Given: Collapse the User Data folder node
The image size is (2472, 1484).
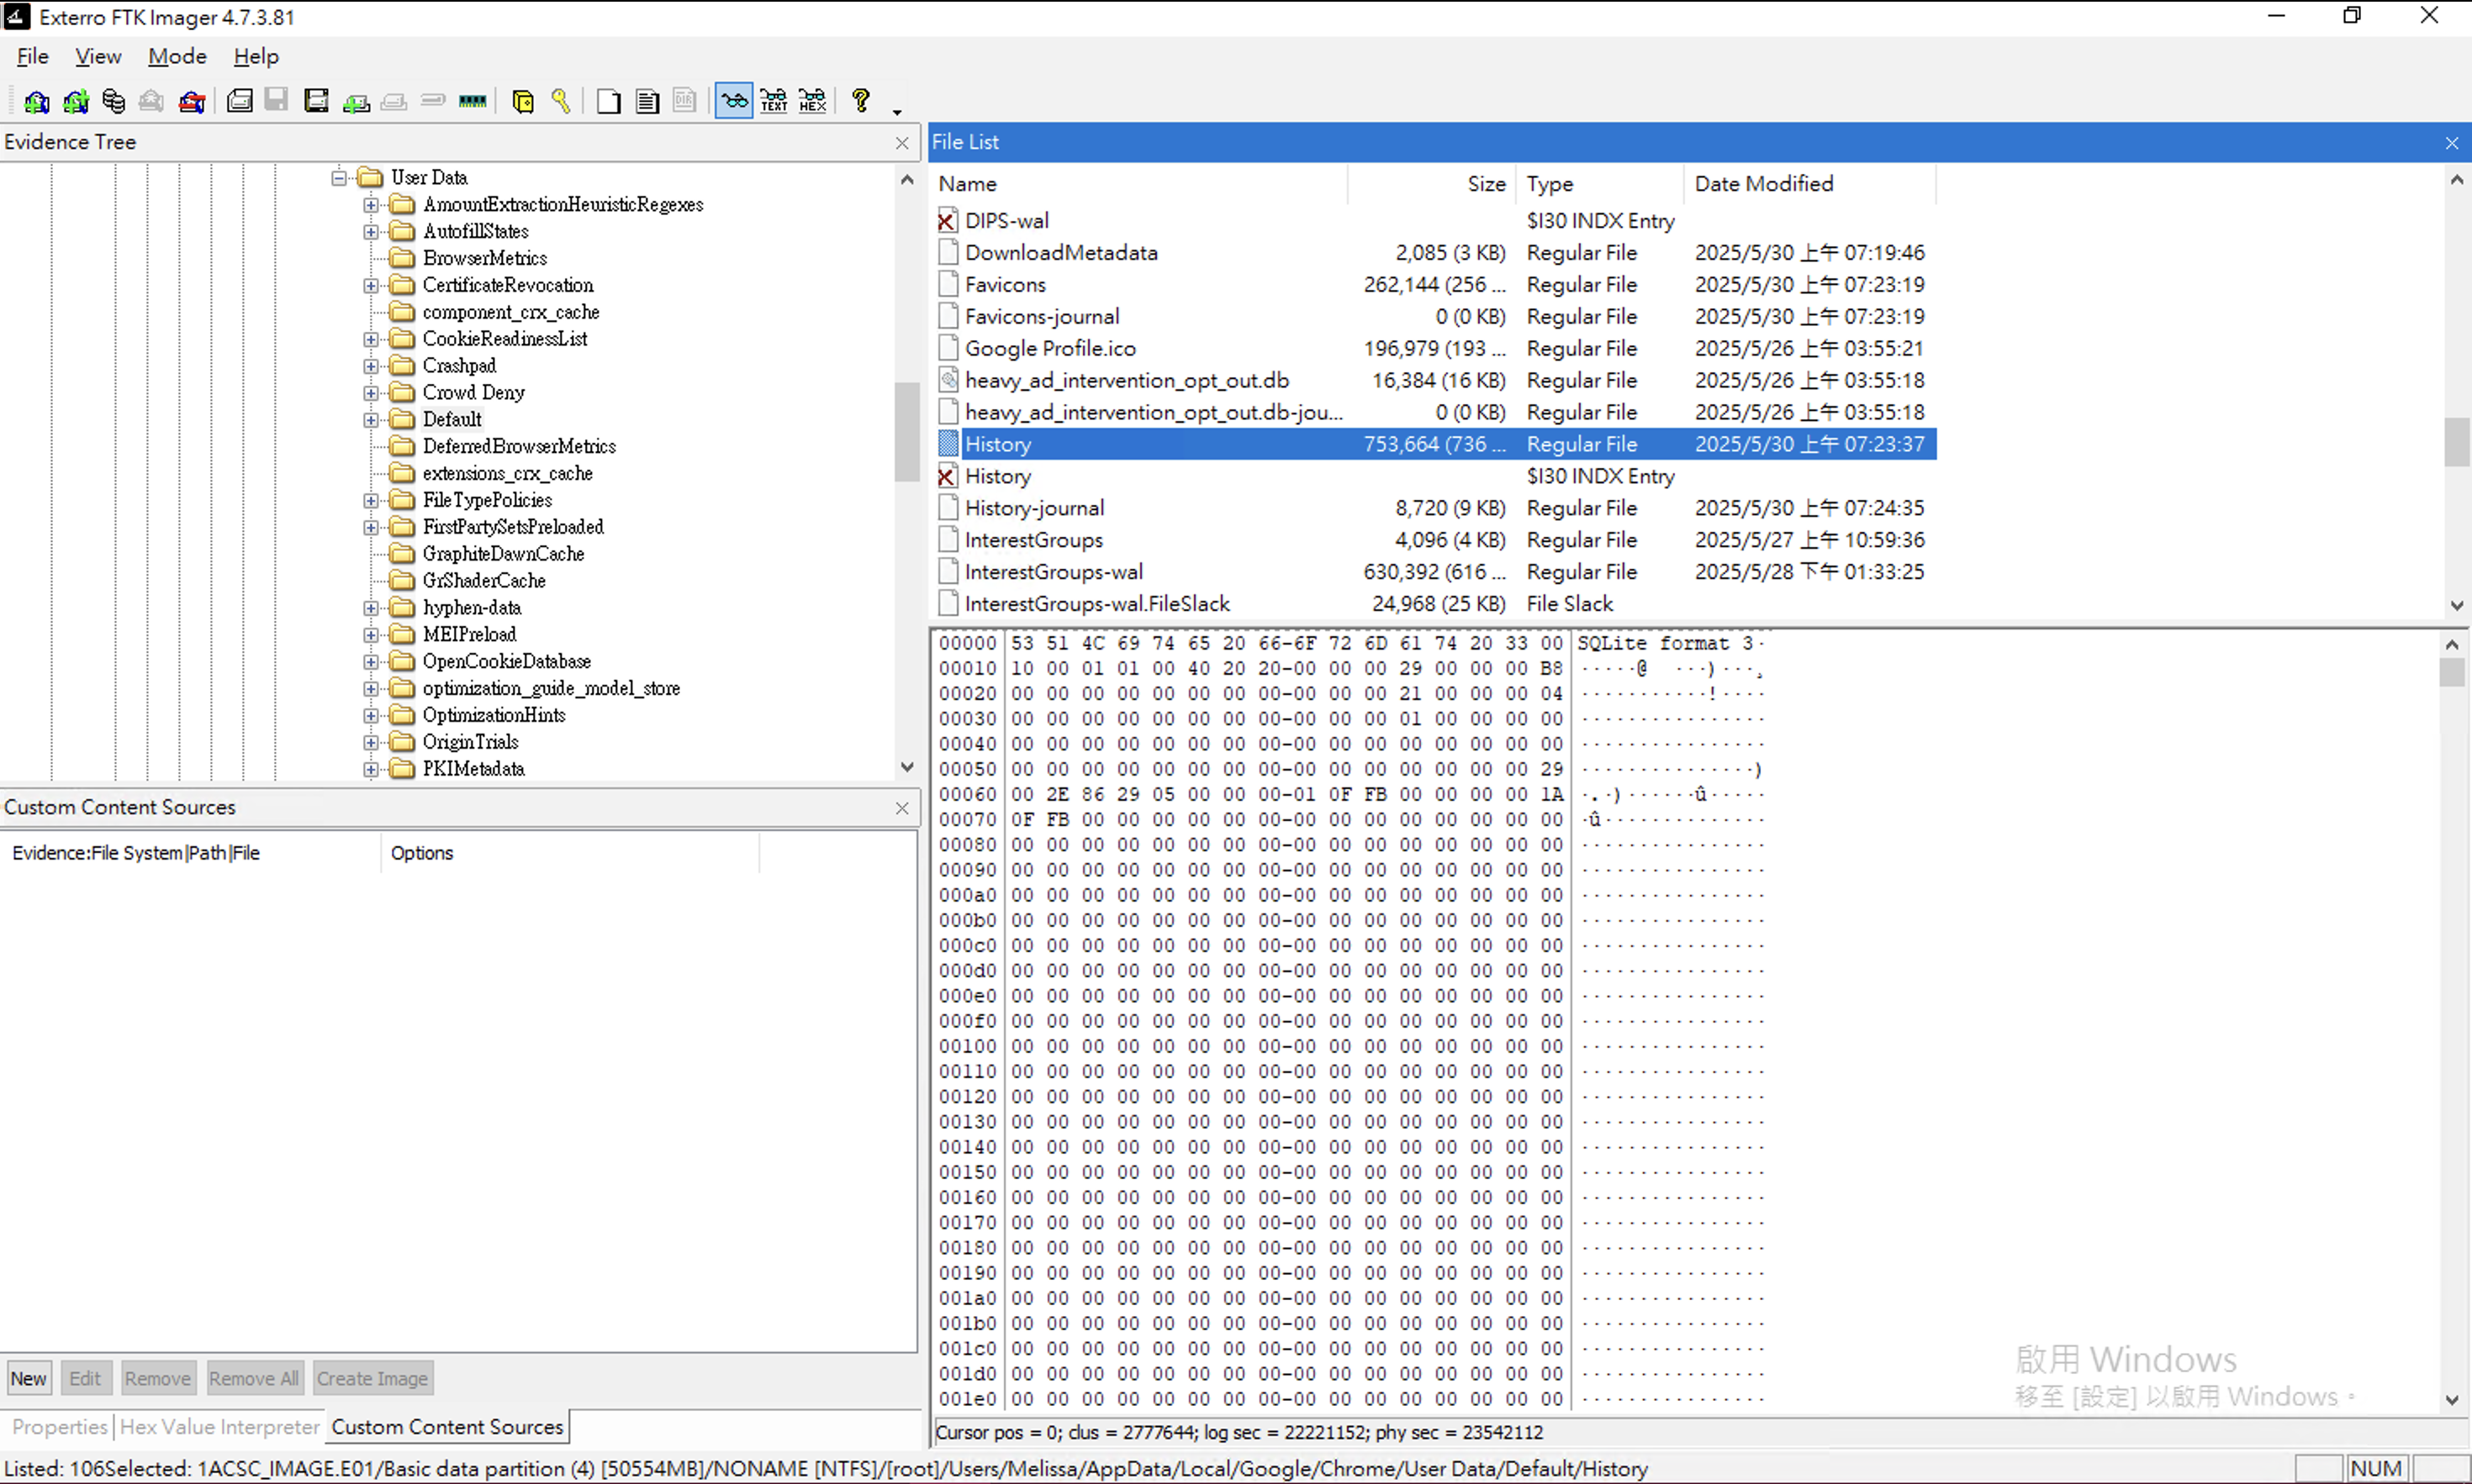Looking at the screenshot, I should pyautogui.click(x=339, y=178).
